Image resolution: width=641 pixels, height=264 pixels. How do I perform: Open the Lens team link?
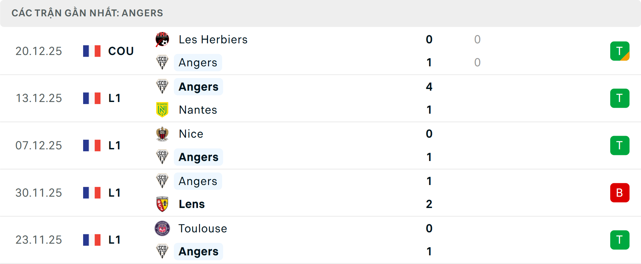(x=192, y=204)
